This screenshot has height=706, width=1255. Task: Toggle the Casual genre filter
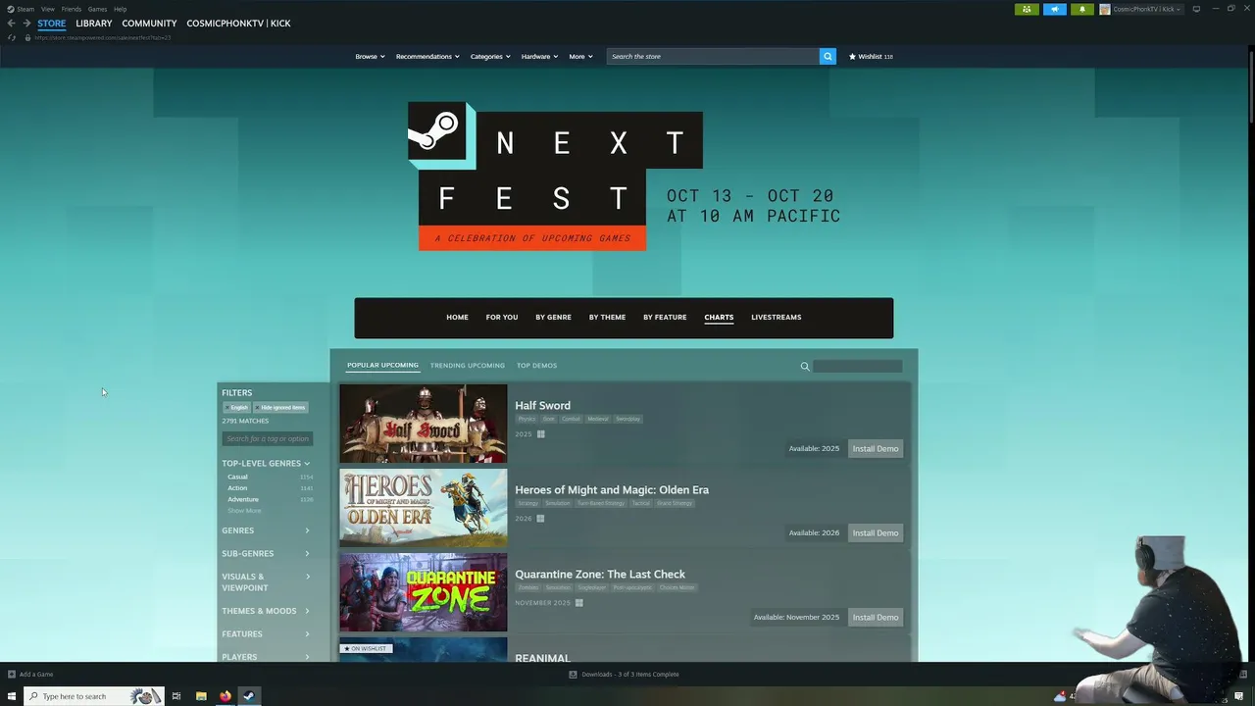tap(237, 477)
